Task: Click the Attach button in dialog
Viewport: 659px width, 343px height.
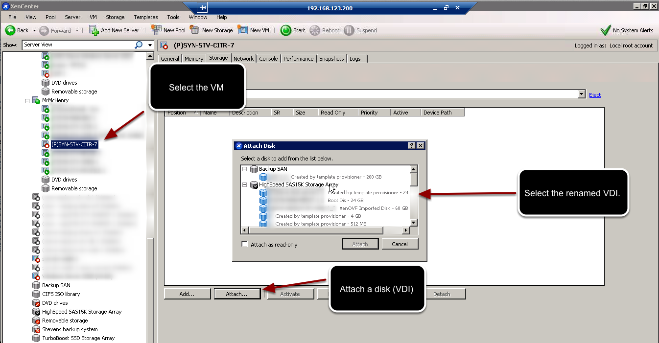Action: click(360, 244)
